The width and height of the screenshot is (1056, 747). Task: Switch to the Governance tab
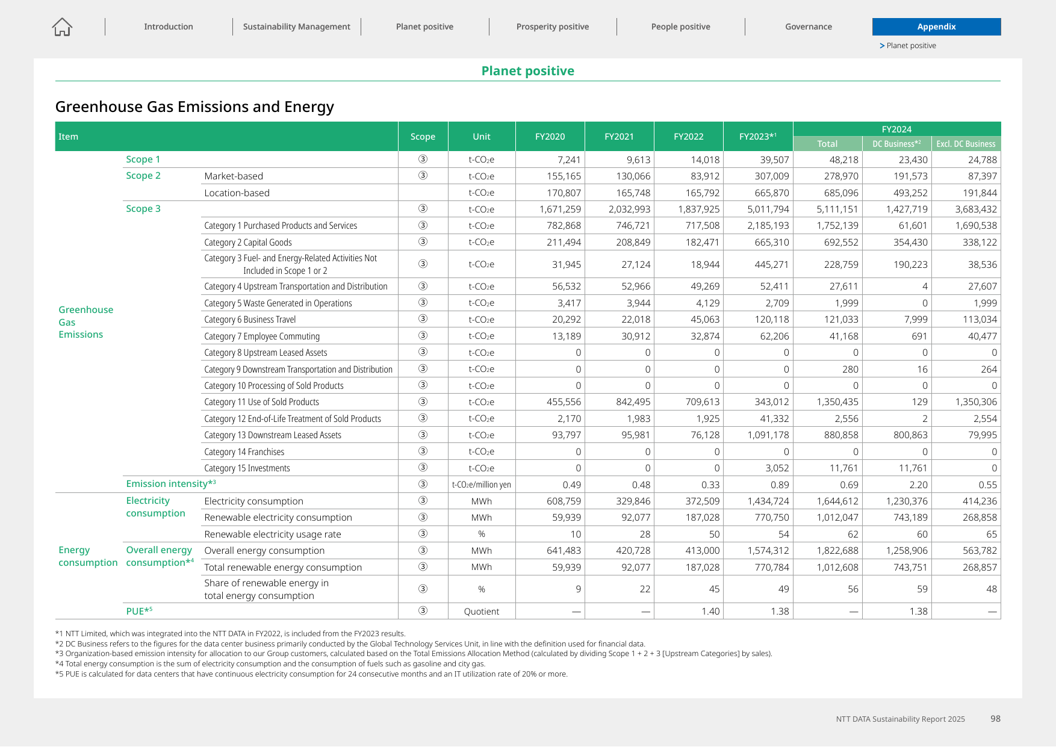(809, 26)
